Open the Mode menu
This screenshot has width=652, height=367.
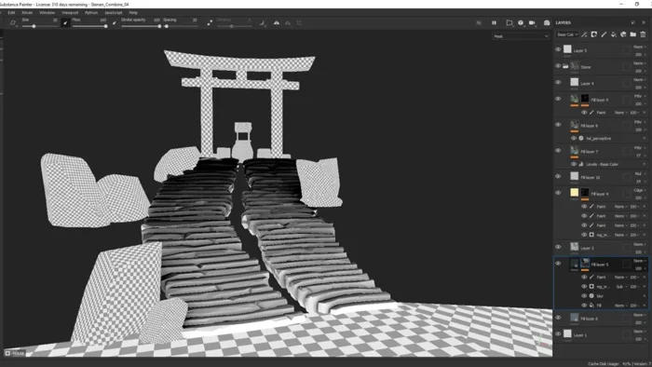[27, 12]
